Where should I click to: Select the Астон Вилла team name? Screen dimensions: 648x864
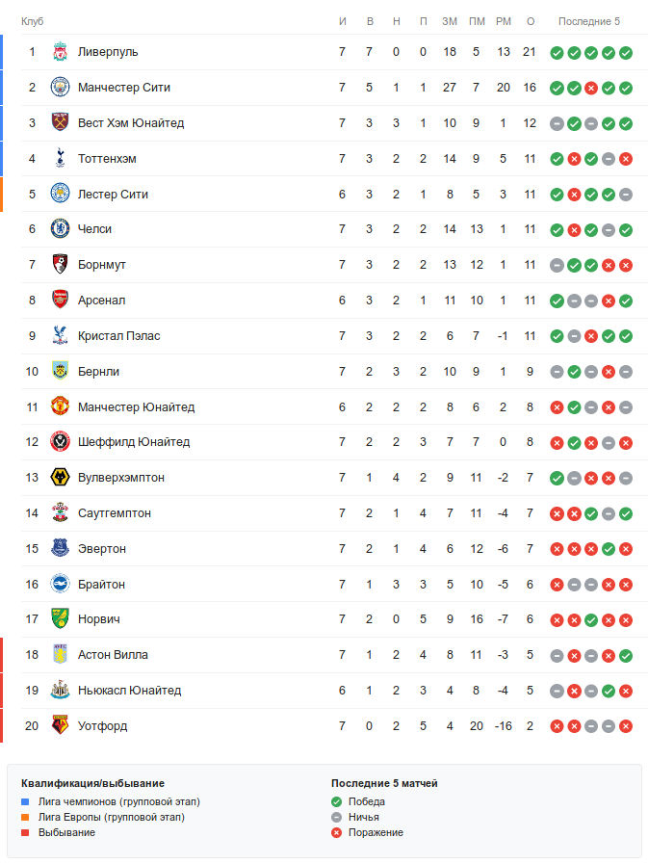(x=113, y=655)
